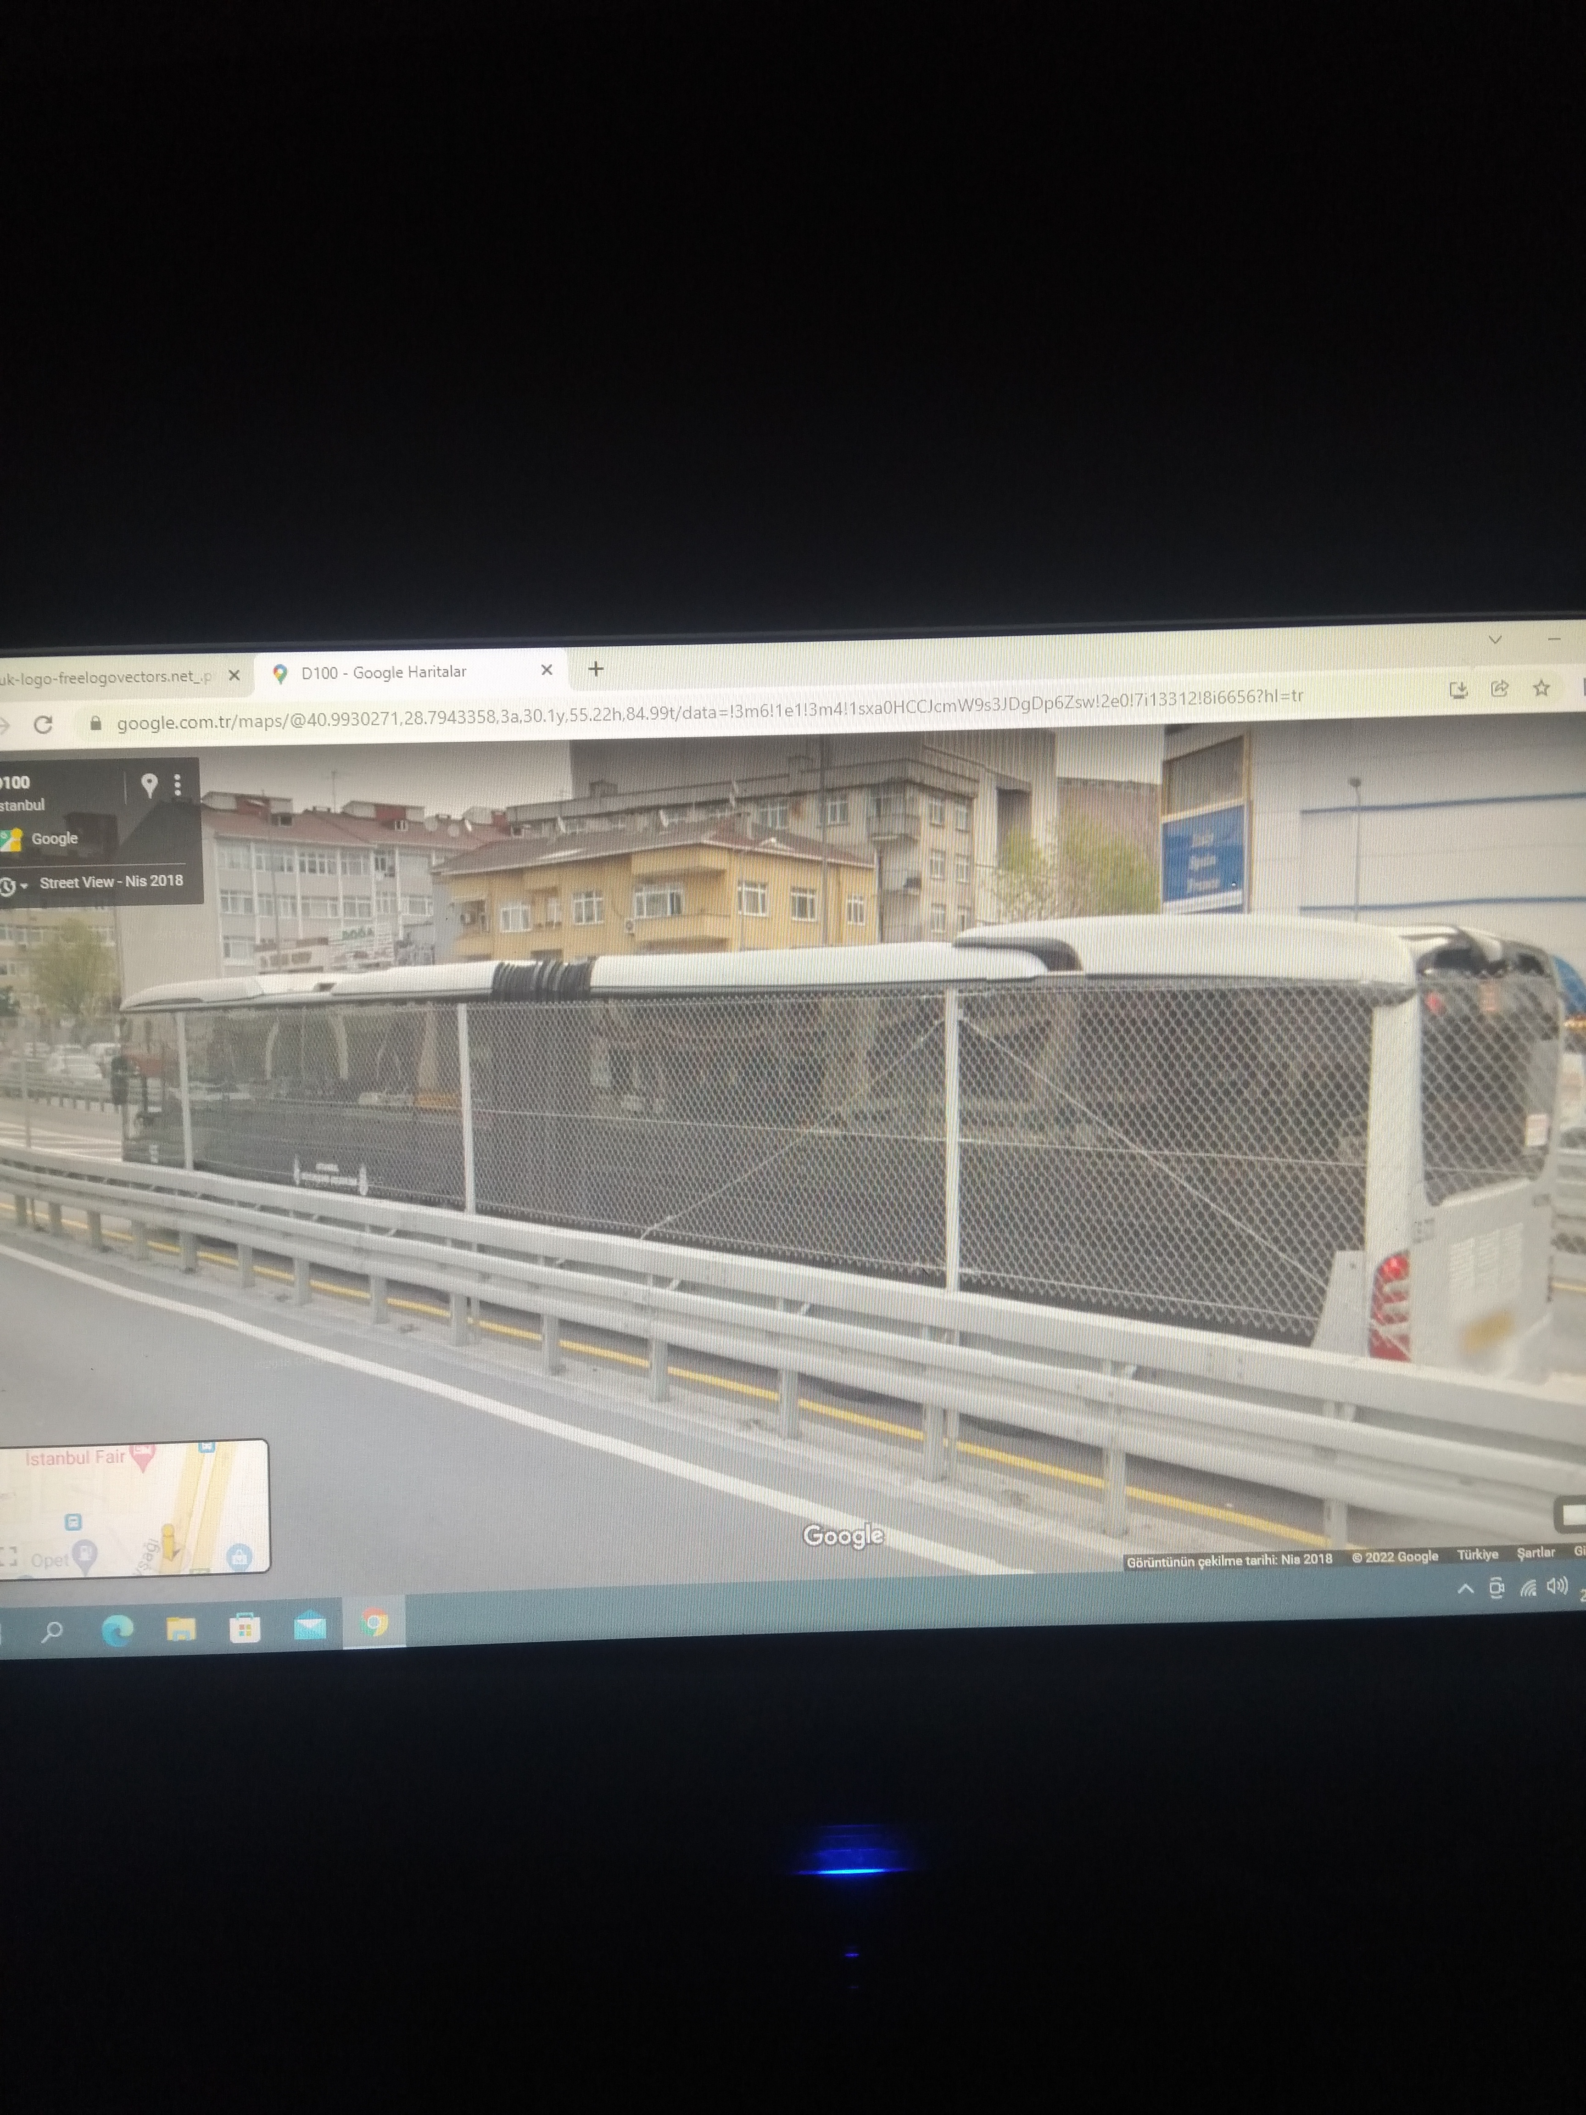Click the Şartlar link
This screenshot has width=1586, height=2115.
(x=1536, y=1553)
